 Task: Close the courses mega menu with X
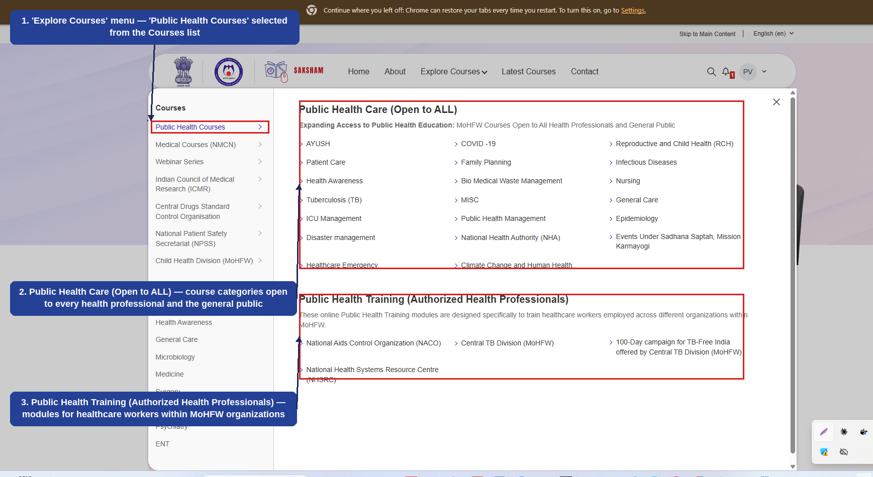pyautogui.click(x=777, y=102)
